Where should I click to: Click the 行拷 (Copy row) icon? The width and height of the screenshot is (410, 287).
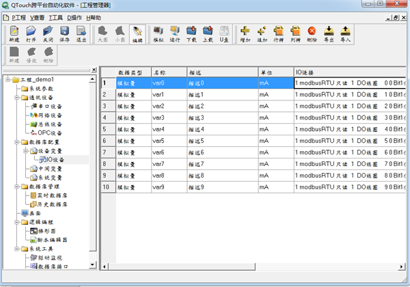[x=279, y=33]
